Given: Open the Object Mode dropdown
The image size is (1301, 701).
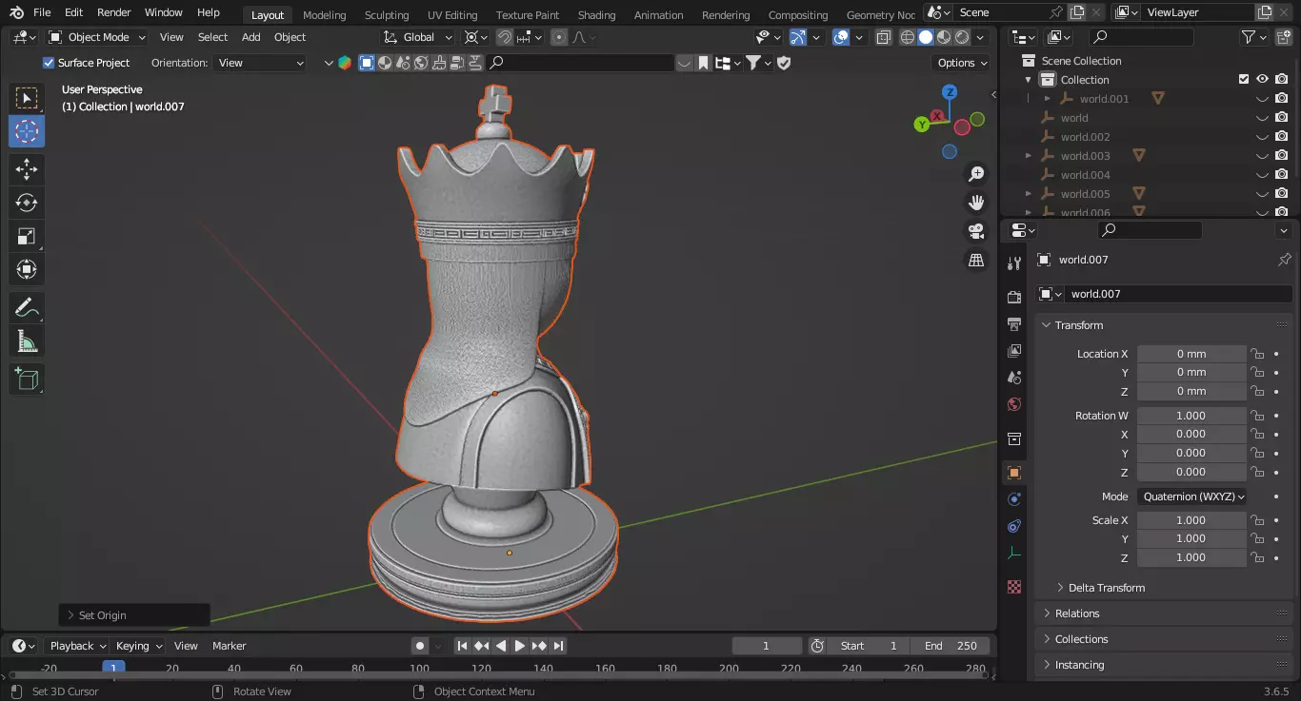Looking at the screenshot, I should coord(97,37).
